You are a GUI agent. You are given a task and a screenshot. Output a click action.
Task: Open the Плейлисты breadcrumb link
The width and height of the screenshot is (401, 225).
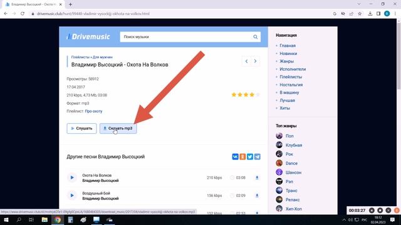coord(80,57)
